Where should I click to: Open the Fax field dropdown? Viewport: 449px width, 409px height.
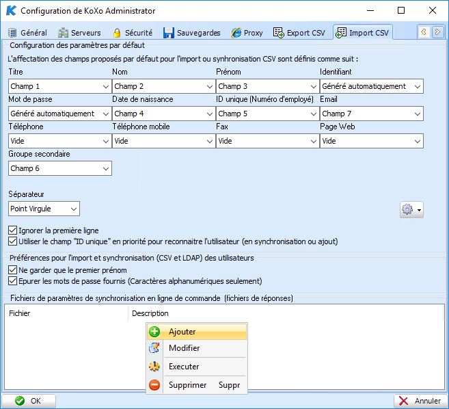(267, 141)
